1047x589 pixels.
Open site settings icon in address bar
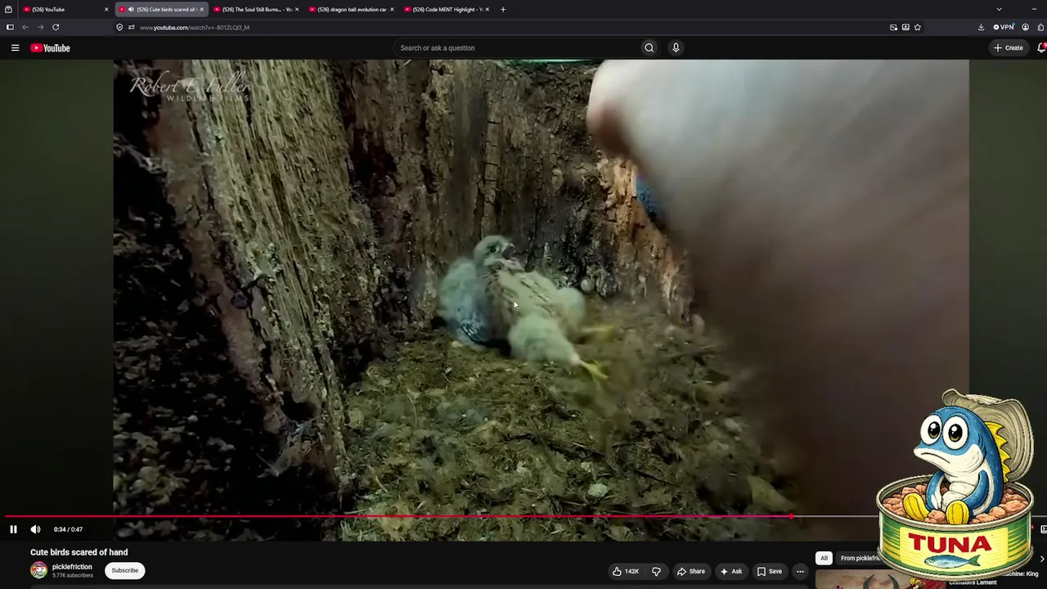point(131,27)
